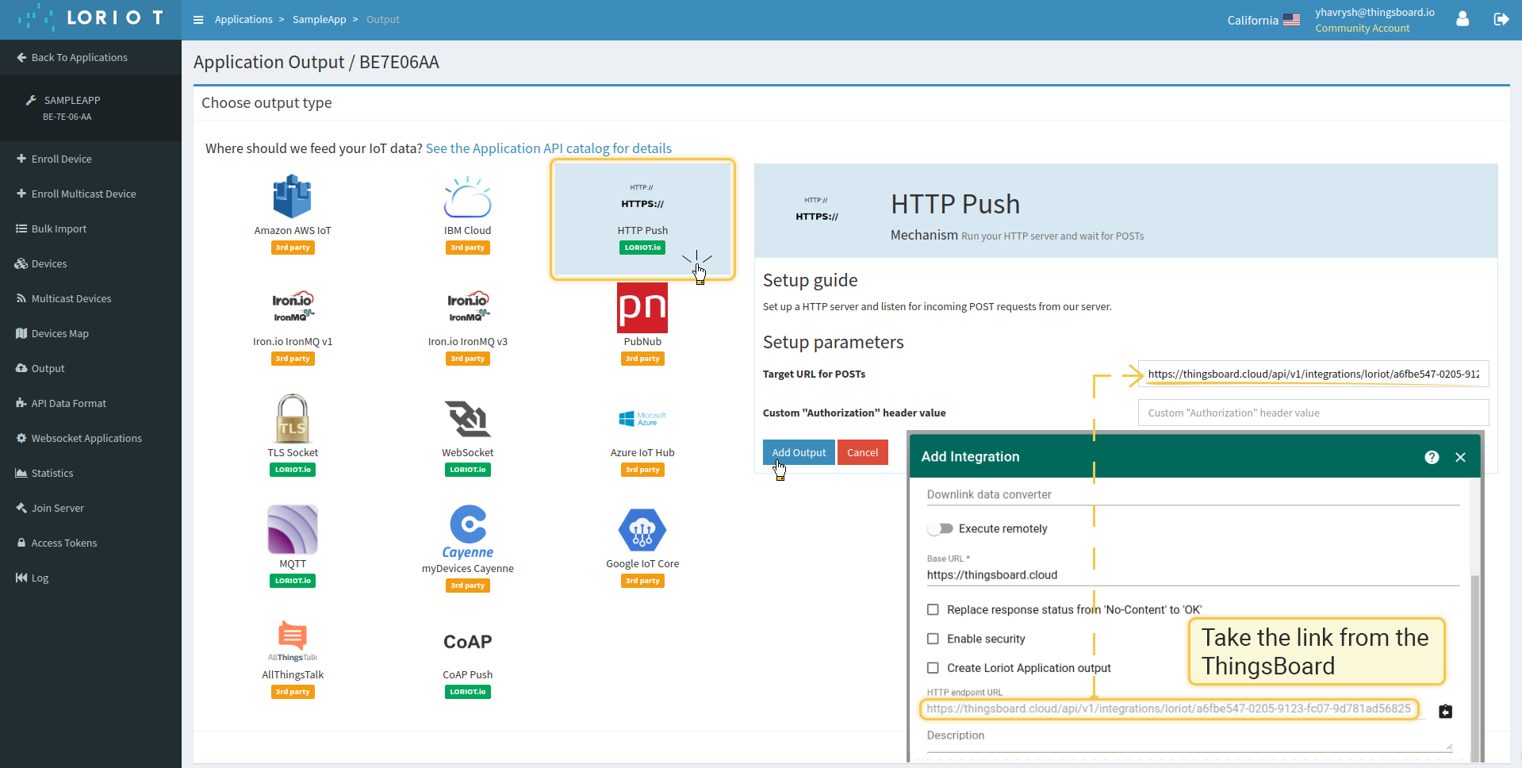The width and height of the screenshot is (1522, 768).
Task: Open Output in sidebar
Action: pos(90,368)
